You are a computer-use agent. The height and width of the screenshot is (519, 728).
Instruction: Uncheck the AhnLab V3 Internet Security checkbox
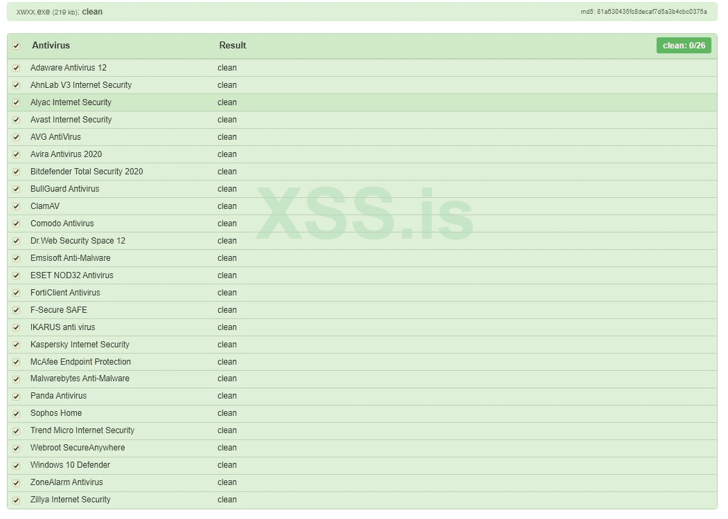point(16,85)
